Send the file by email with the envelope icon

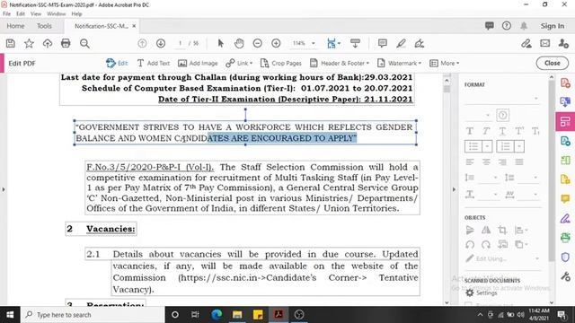(545, 44)
